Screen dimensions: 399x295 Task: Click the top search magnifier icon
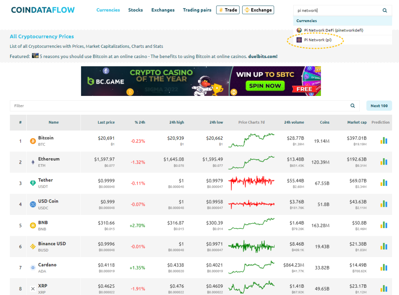coord(385,10)
